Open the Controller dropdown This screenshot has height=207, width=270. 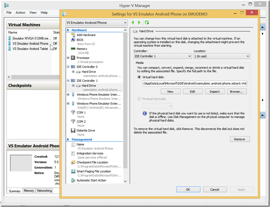point(163,56)
